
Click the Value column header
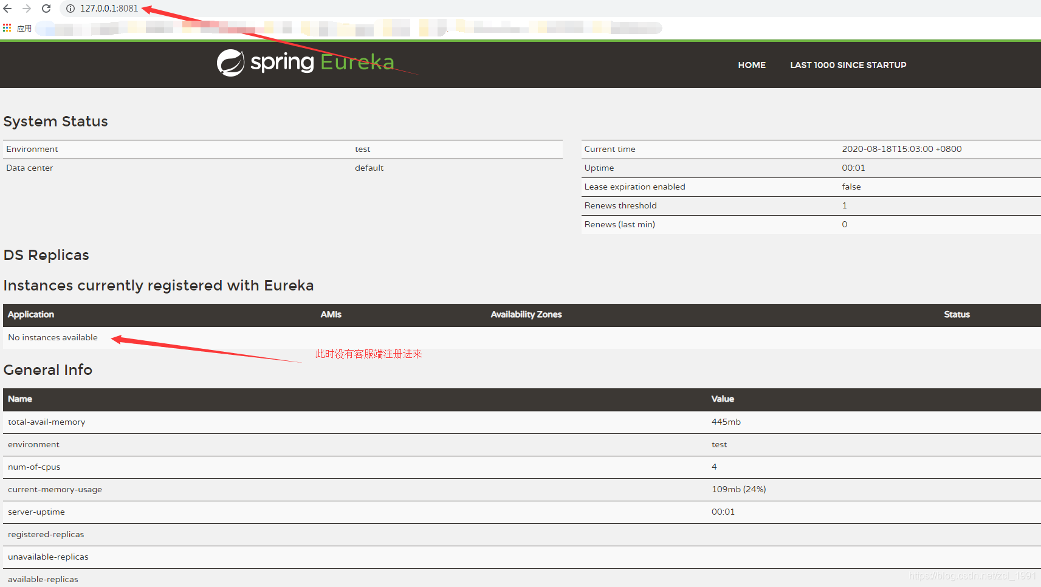click(723, 399)
